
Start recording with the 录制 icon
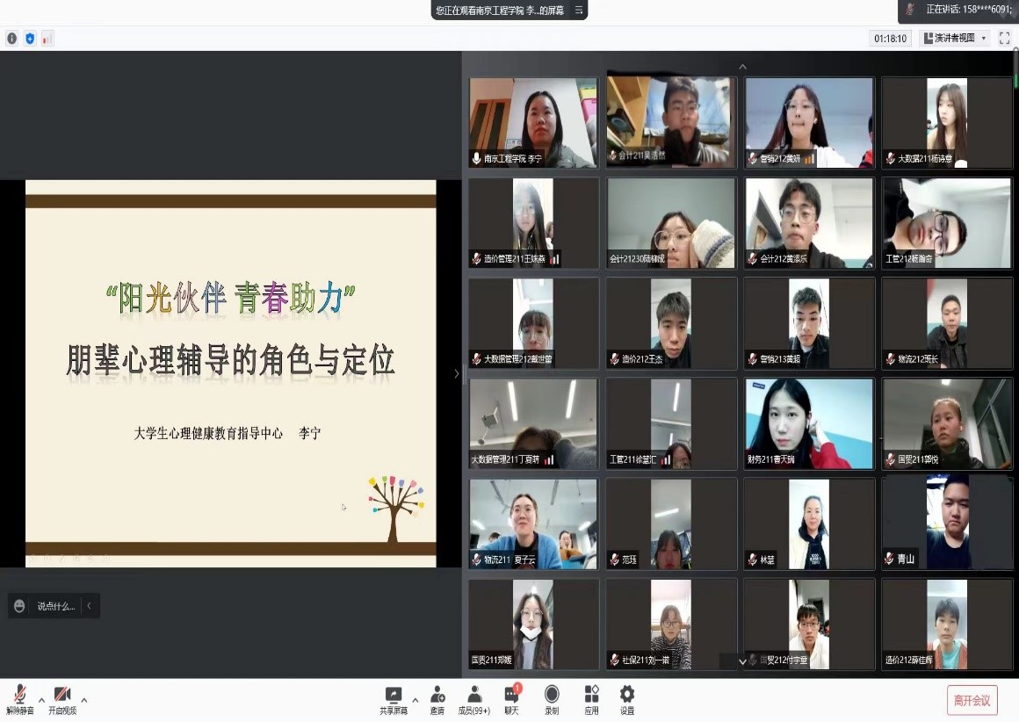552,696
